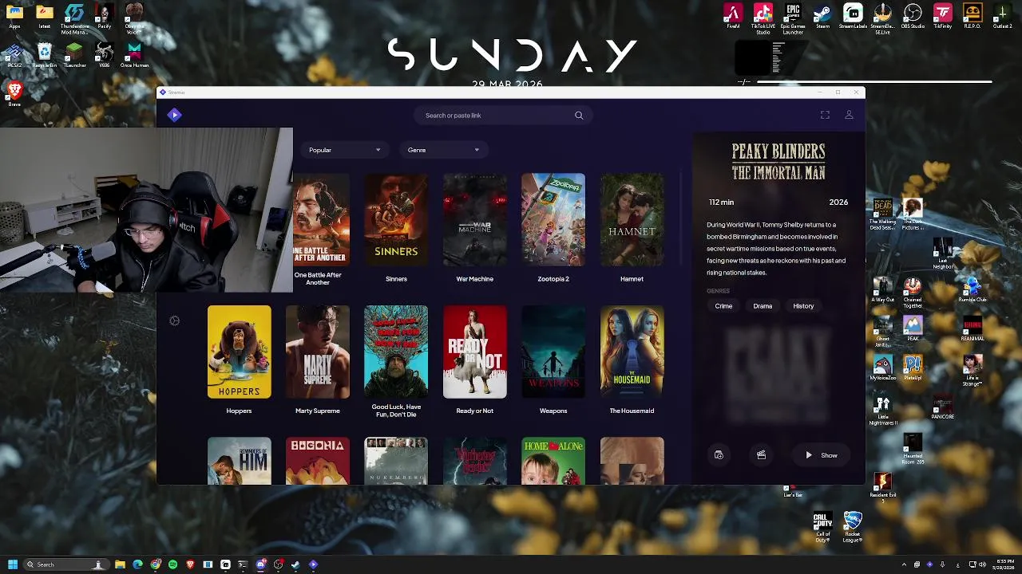Open Steam shortcut on desktop
The image size is (1022, 574).
tap(822, 17)
